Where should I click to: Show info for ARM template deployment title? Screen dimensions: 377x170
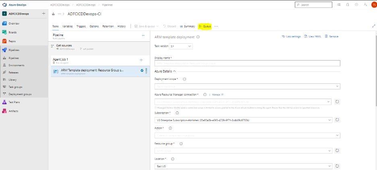pos(198,37)
